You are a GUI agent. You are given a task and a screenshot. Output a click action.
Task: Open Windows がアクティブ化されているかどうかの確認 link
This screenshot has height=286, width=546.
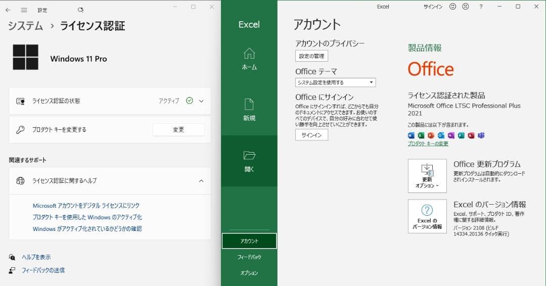[87, 229]
